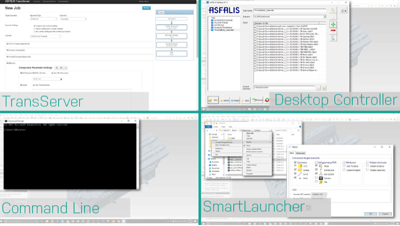Open the File tab in Explorer ribbon
This screenshot has height=226, width=400.
pos(208,127)
